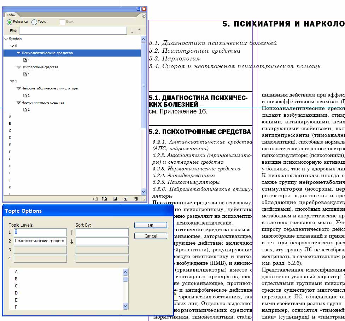Click the Find input field
This screenshot has width=345, height=321.
pyautogui.click(x=73, y=31)
